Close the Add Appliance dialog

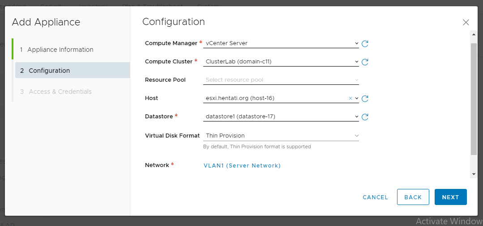pos(466,22)
